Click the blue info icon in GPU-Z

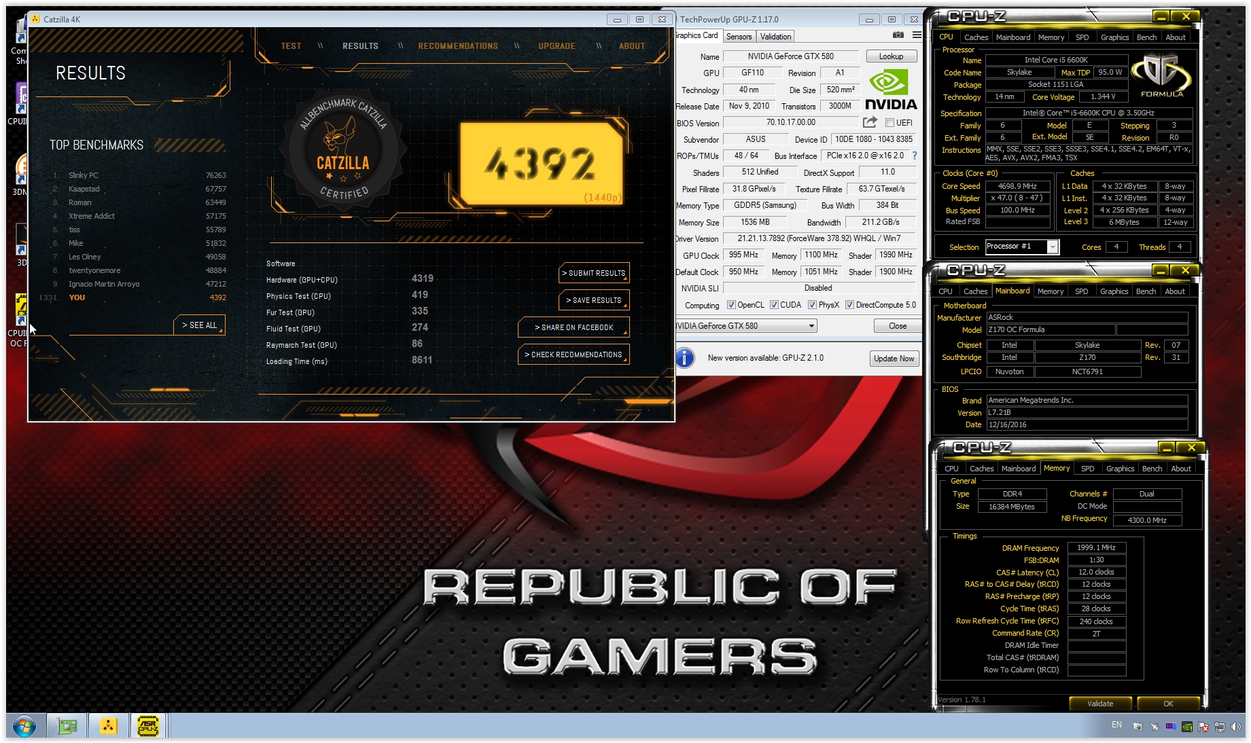(685, 358)
